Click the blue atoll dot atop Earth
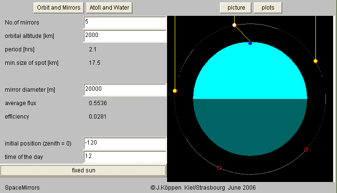The width and height of the screenshot is (337, 193). tap(250, 43)
